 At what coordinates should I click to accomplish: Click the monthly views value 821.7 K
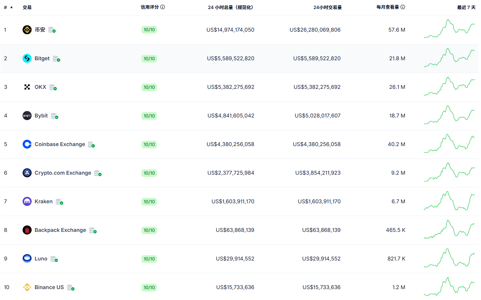pyautogui.click(x=396, y=259)
